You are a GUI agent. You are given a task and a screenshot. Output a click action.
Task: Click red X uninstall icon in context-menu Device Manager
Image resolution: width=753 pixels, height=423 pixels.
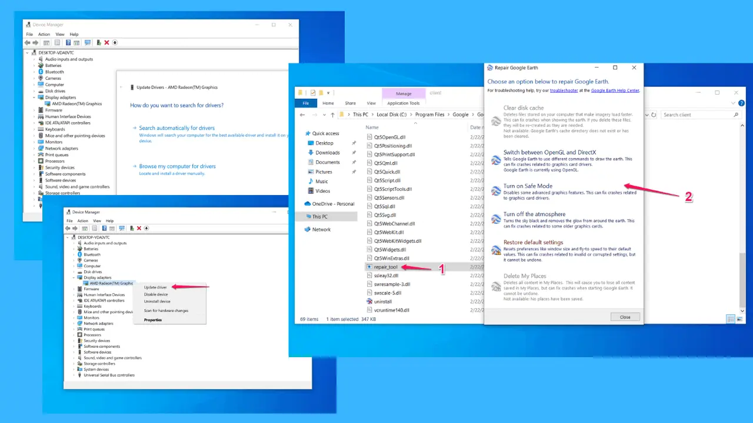pos(139,228)
